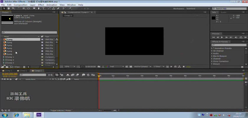248x118 pixels.
Task: Switch to Comp 2 timeline tab
Action: click(x=23, y=71)
